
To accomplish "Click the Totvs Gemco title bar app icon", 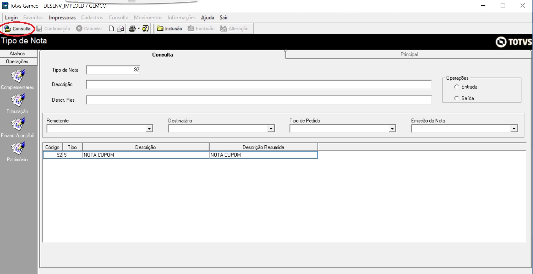I will coord(5,5).
